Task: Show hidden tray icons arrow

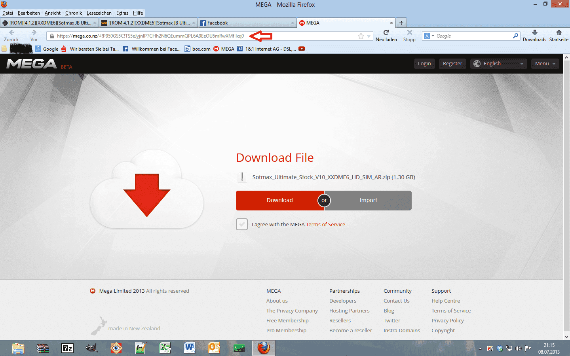Action: [x=480, y=349]
